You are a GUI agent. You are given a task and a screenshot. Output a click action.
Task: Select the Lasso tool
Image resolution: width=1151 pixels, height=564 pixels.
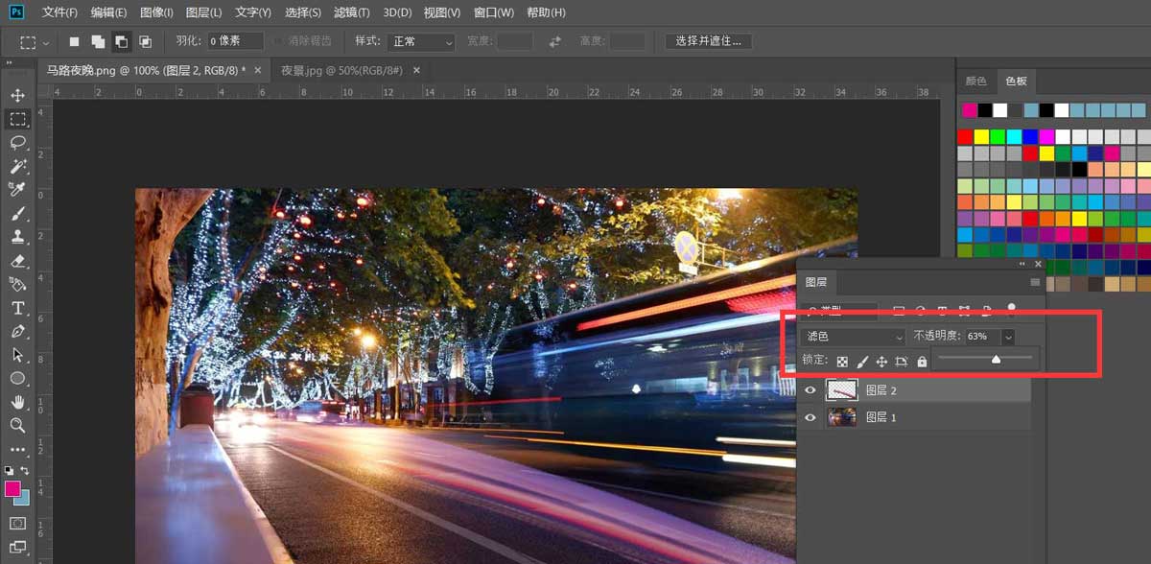(x=17, y=142)
